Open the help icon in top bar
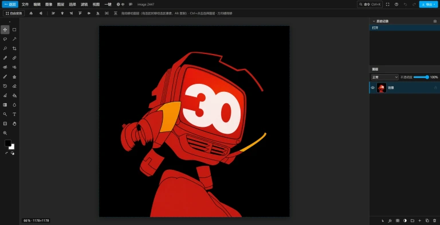The width and height of the screenshot is (440, 225). [396, 4]
